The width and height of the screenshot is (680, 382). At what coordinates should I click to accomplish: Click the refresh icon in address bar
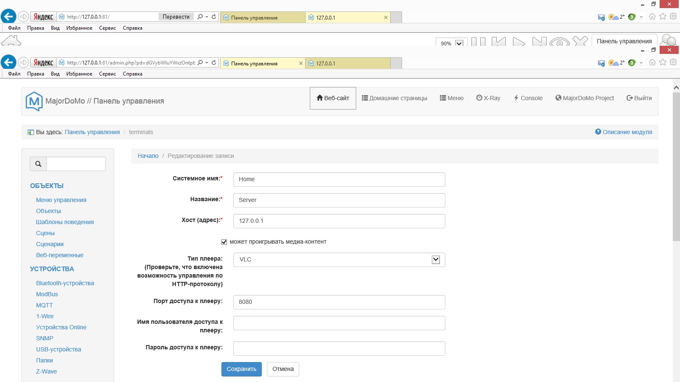coord(214,62)
